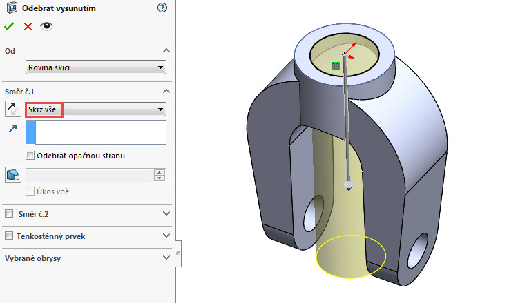Click the direction of extrusion selection box

[96, 132]
